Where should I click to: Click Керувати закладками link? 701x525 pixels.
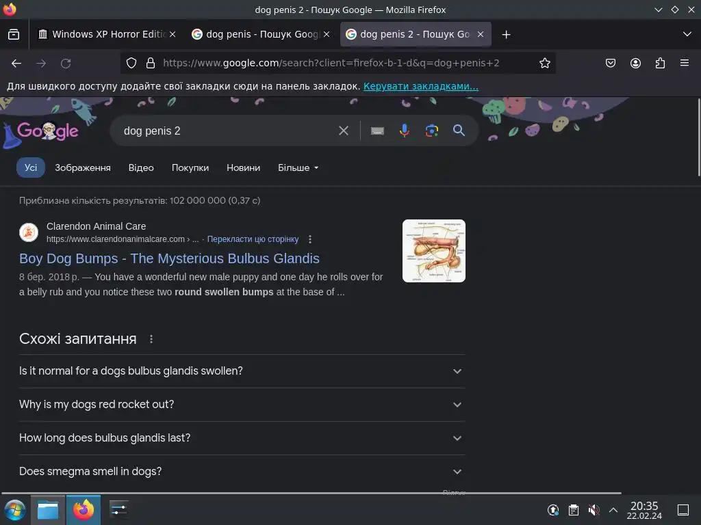421,86
